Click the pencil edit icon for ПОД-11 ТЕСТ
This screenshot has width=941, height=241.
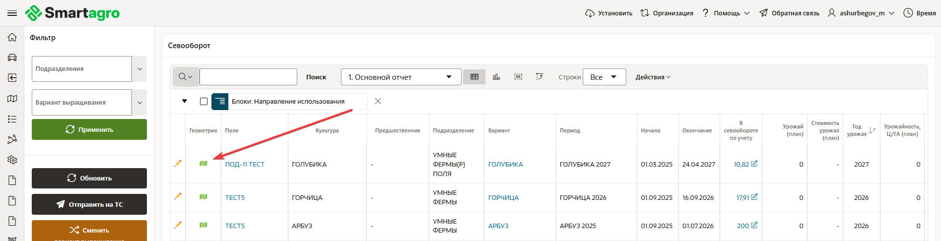click(x=178, y=164)
